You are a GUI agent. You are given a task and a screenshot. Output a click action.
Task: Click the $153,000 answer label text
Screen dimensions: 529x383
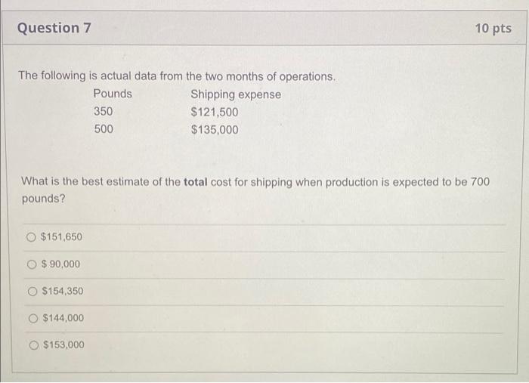click(64, 345)
